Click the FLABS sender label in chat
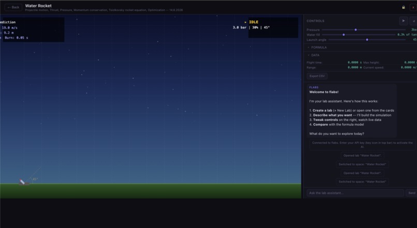This screenshot has width=417, height=228. [314, 87]
